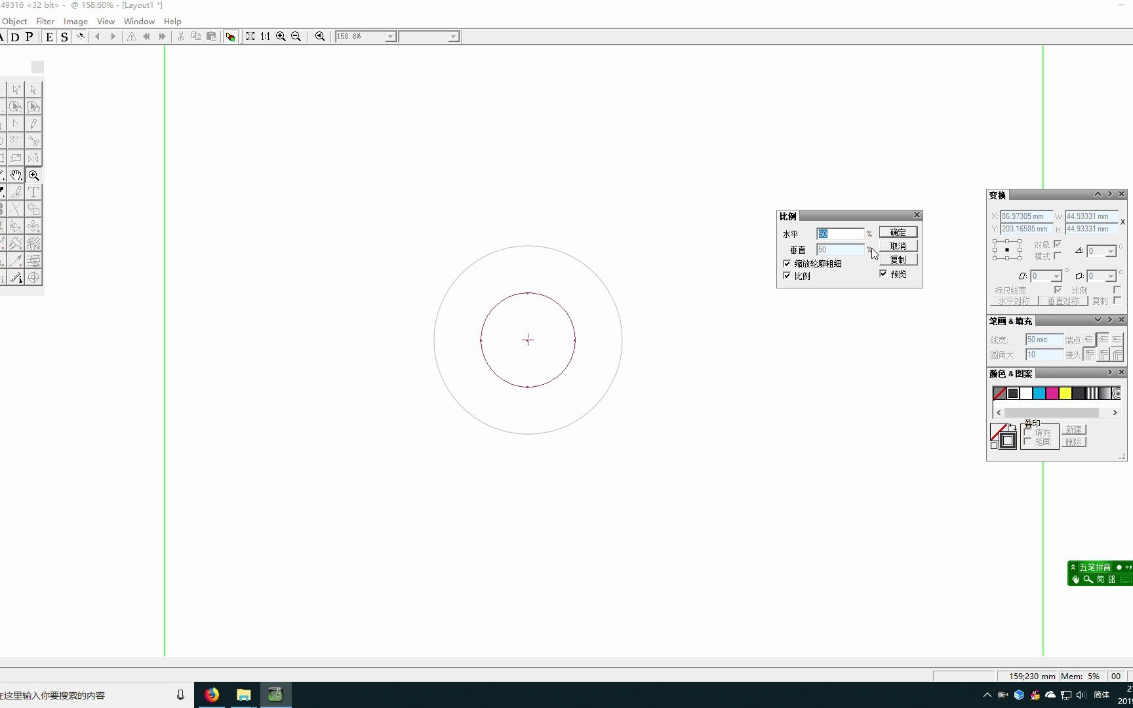1133x708 pixels.
Task: Open the left skew angle dropdown
Action: click(1056, 276)
